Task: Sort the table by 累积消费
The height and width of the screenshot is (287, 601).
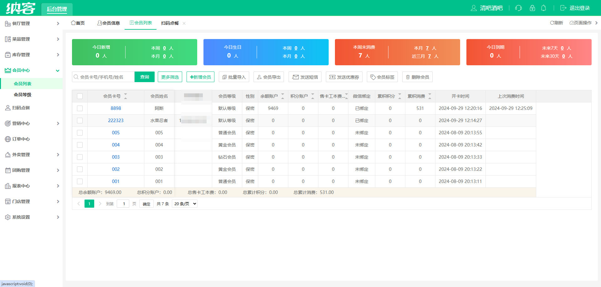Action: pos(430,96)
